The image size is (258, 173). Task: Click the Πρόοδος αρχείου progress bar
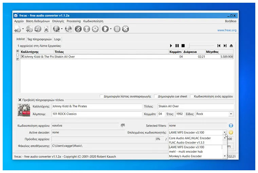click(x=104, y=139)
